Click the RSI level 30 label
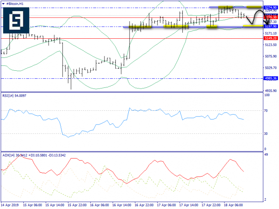 tap(266, 134)
